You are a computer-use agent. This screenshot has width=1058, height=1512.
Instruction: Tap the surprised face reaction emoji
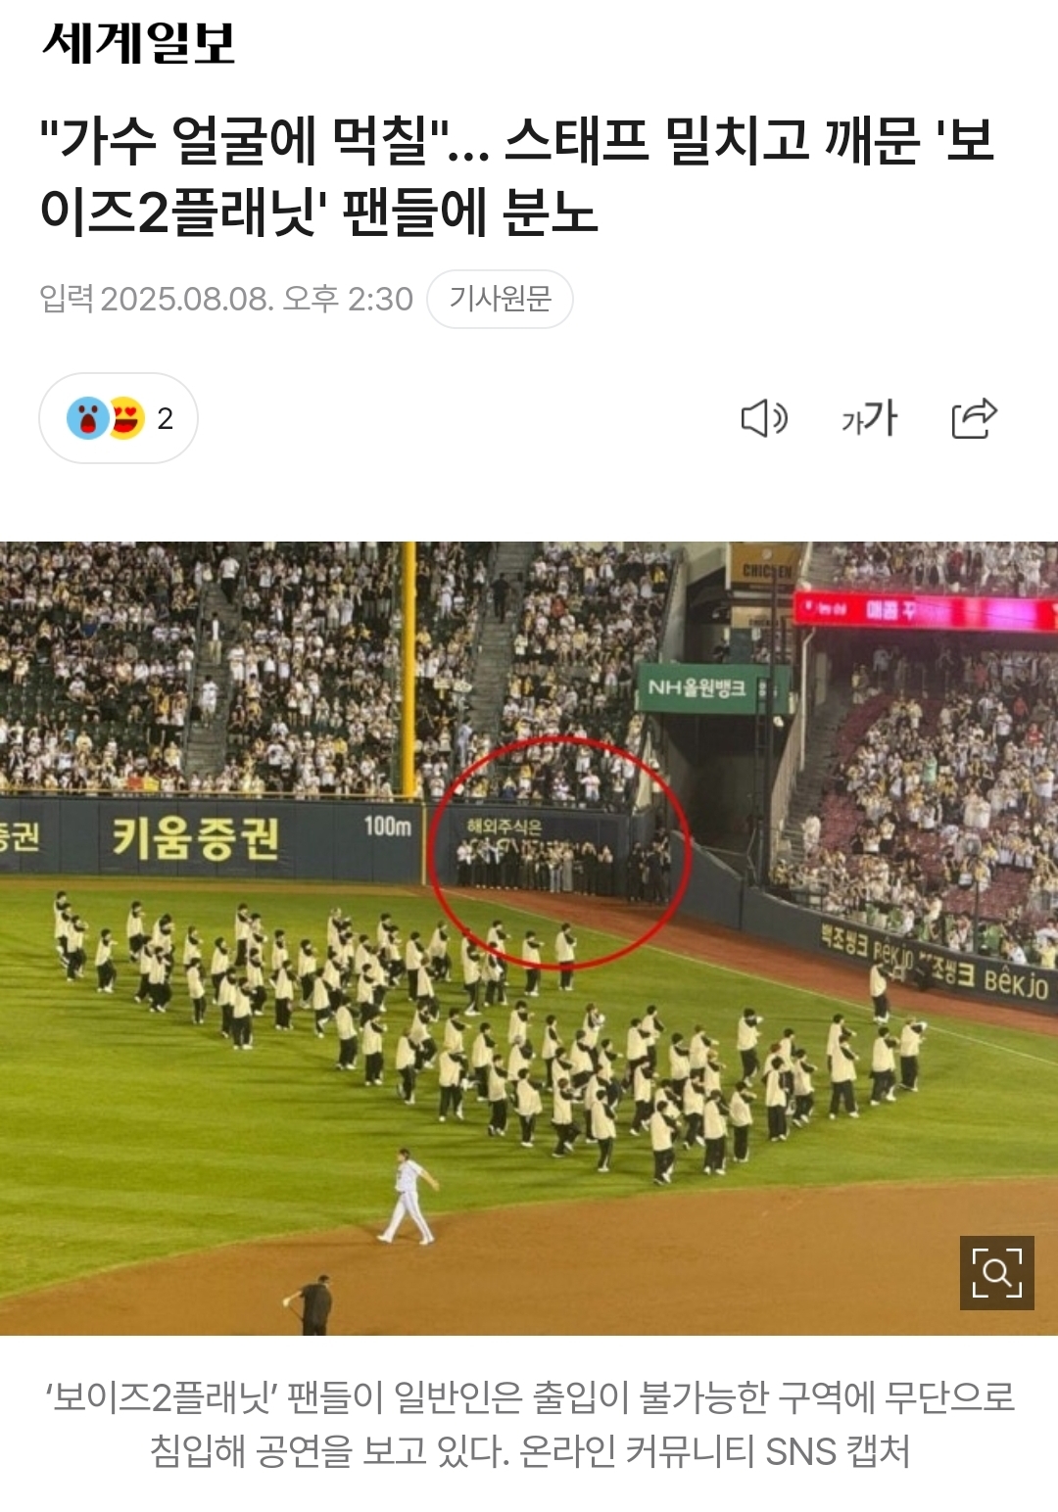(87, 418)
